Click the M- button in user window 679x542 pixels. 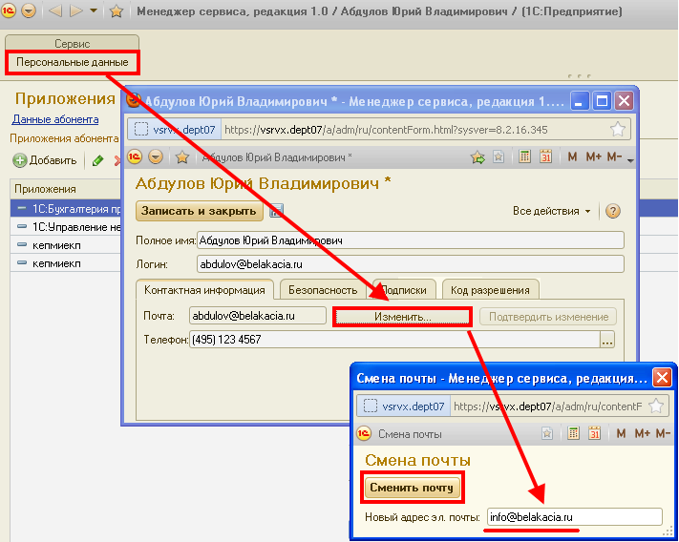(614, 156)
